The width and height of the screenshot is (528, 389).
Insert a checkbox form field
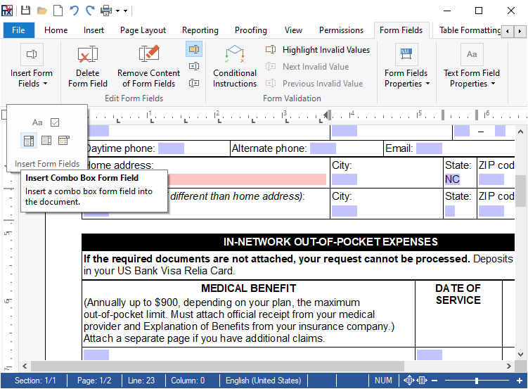tap(55, 122)
